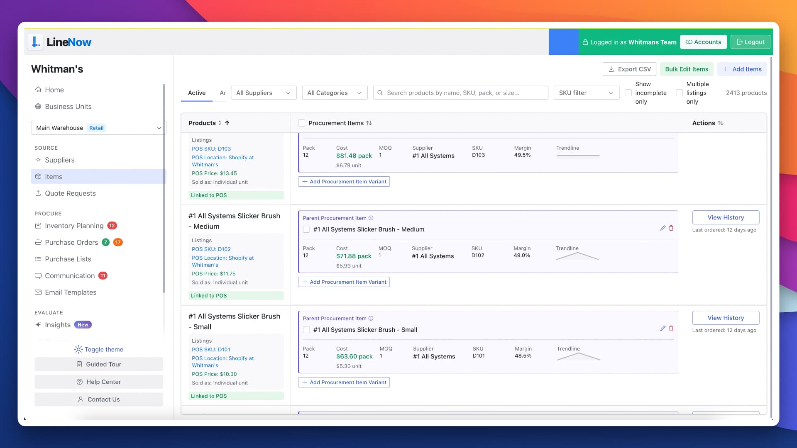
Task: Click the Toggle theme link
Action: [104, 349]
